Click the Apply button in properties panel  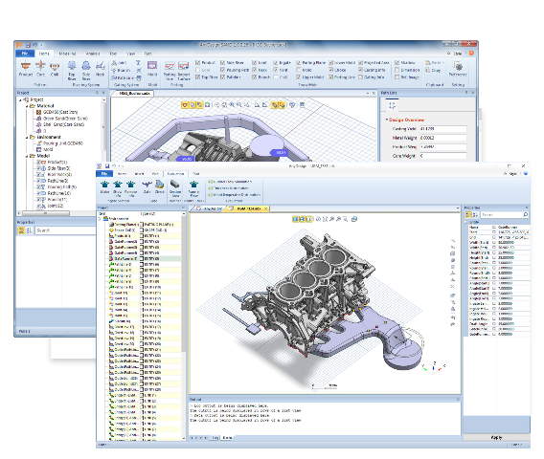pyautogui.click(x=496, y=438)
